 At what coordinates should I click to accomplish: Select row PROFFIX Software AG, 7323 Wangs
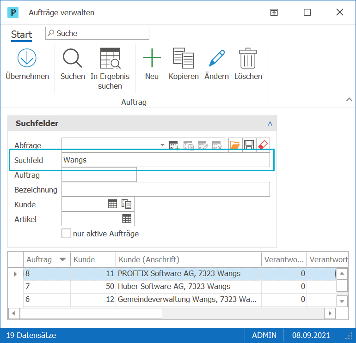coord(179,273)
